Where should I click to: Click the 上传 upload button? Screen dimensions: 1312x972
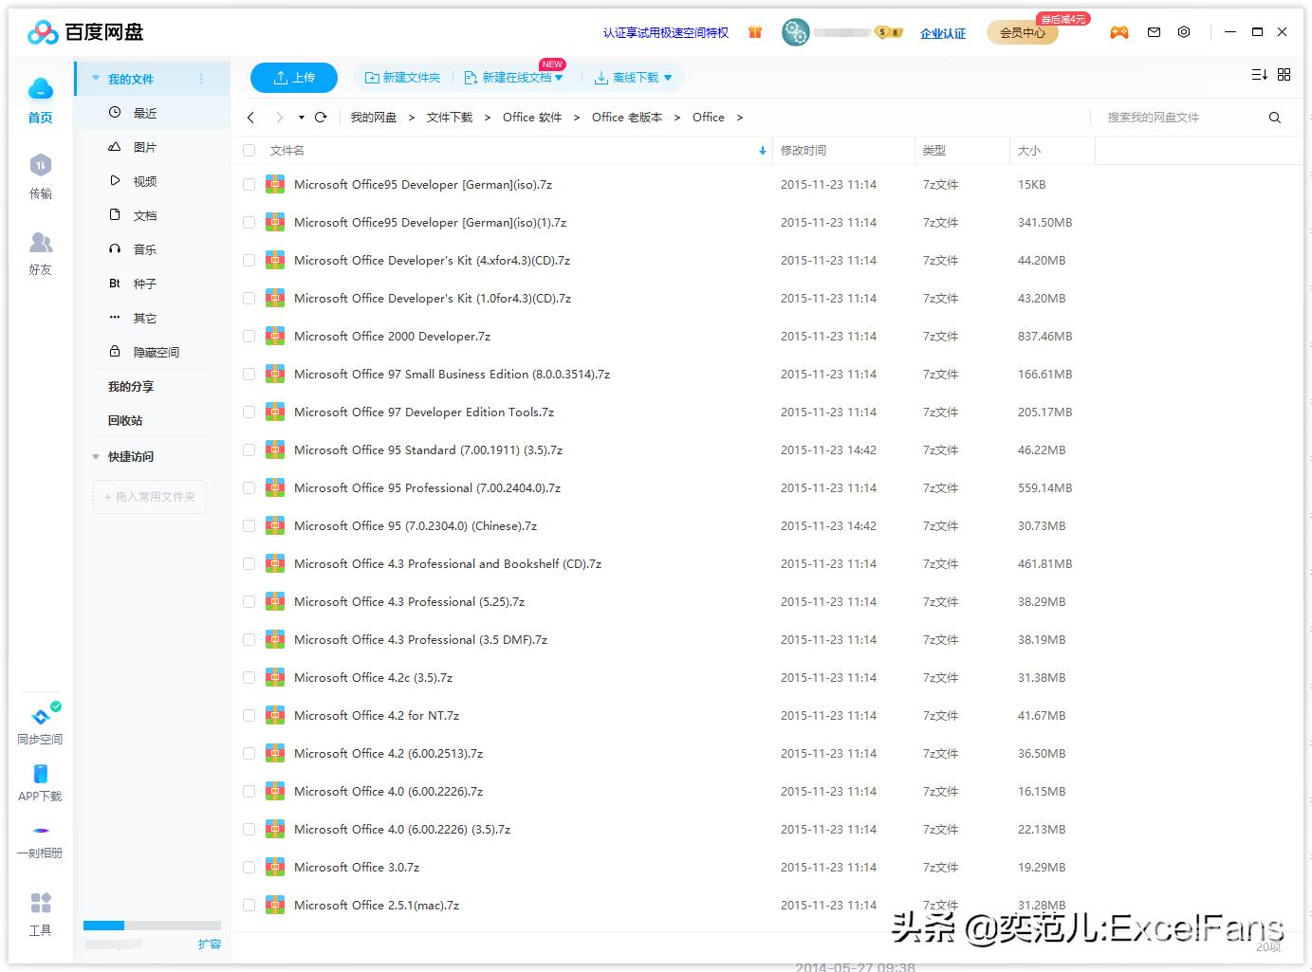pyautogui.click(x=294, y=78)
